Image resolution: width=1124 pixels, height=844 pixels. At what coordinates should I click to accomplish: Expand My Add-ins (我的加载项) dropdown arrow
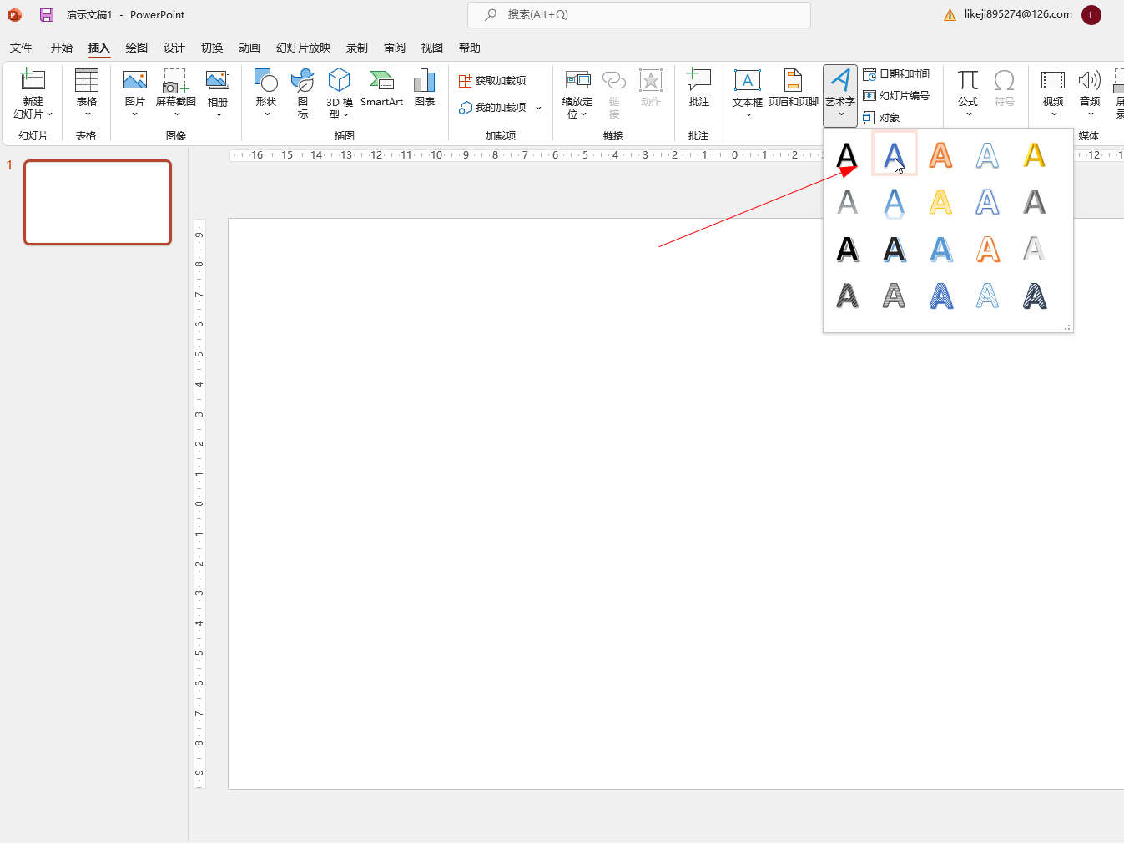pos(538,108)
